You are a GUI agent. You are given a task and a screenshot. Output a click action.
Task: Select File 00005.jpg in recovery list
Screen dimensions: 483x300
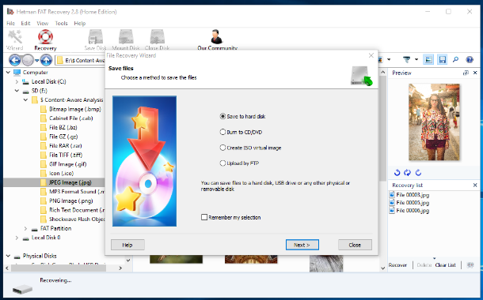pyautogui.click(x=409, y=203)
